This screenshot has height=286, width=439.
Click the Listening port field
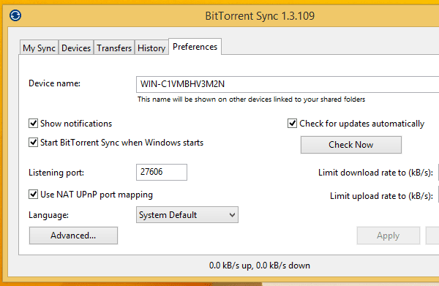point(162,172)
